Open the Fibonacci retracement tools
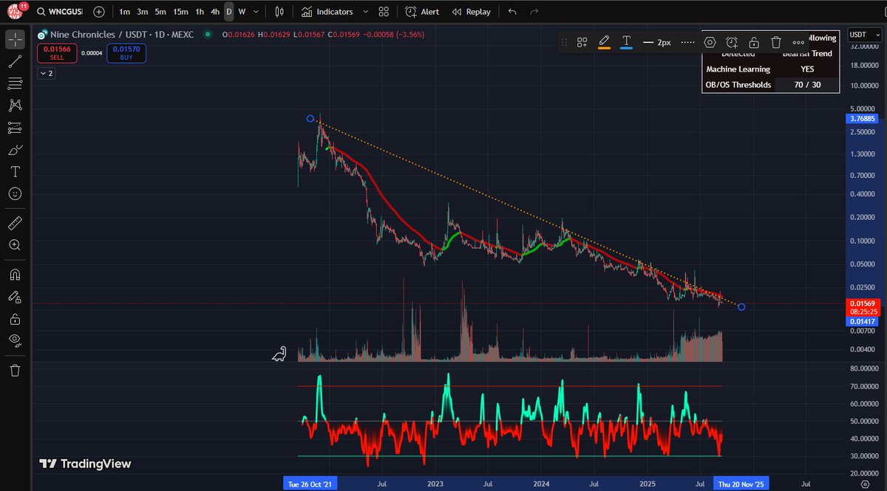 click(x=15, y=83)
